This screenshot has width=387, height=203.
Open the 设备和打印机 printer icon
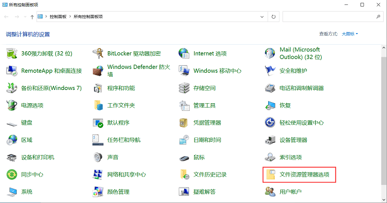12,157
